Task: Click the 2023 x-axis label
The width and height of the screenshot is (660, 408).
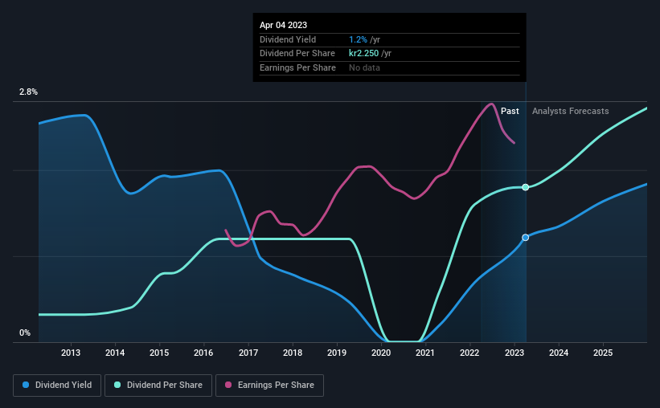Action: point(514,353)
